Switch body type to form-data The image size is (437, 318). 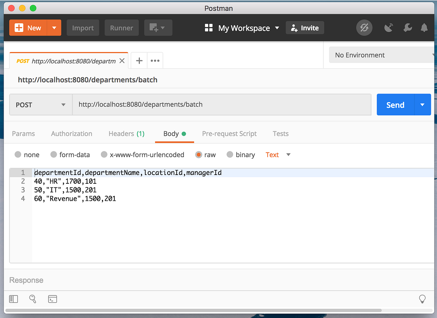click(54, 155)
